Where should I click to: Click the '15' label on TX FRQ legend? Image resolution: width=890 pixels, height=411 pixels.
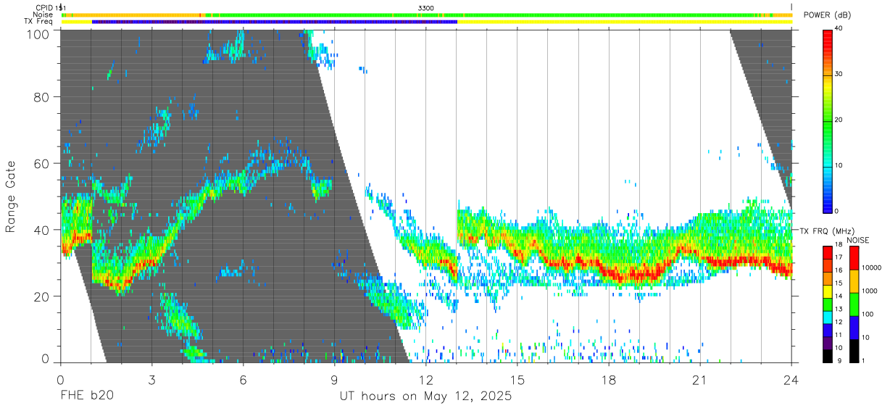click(839, 283)
